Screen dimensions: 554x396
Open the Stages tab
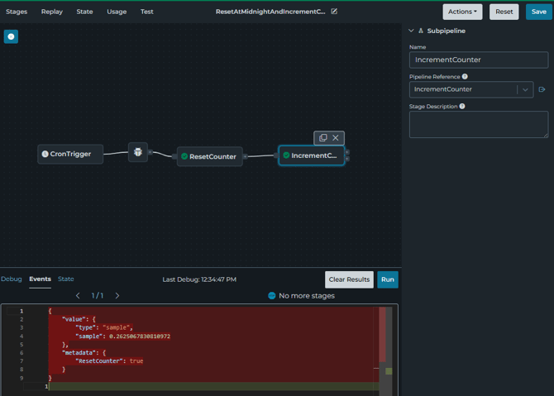point(17,12)
